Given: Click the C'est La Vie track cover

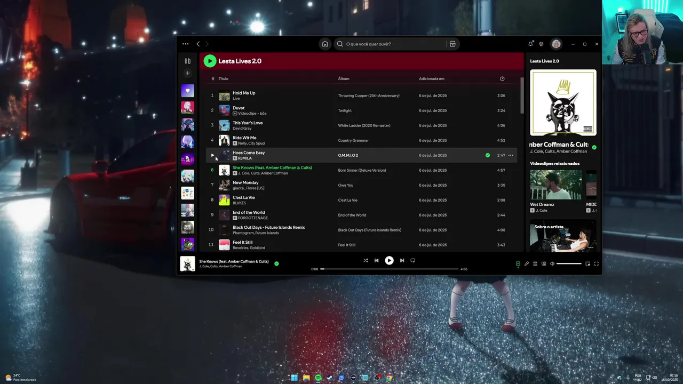Looking at the screenshot, I should click(x=224, y=200).
